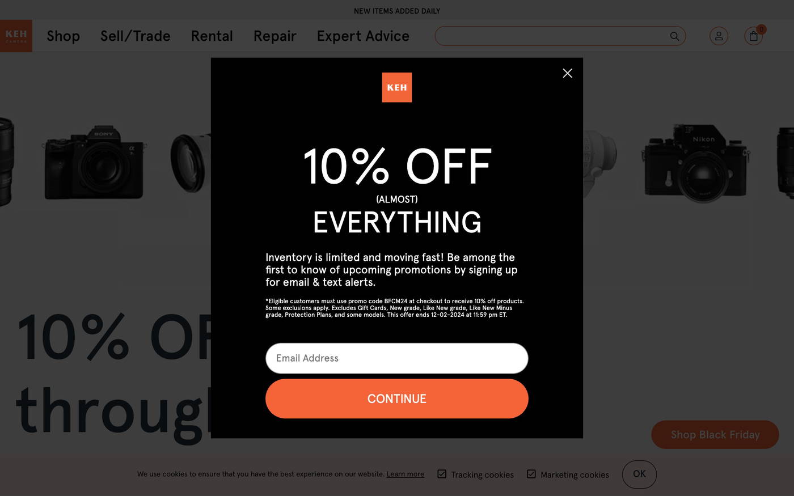Click the KEH Camera logo in header
Screen dimensions: 794x496
16,36
